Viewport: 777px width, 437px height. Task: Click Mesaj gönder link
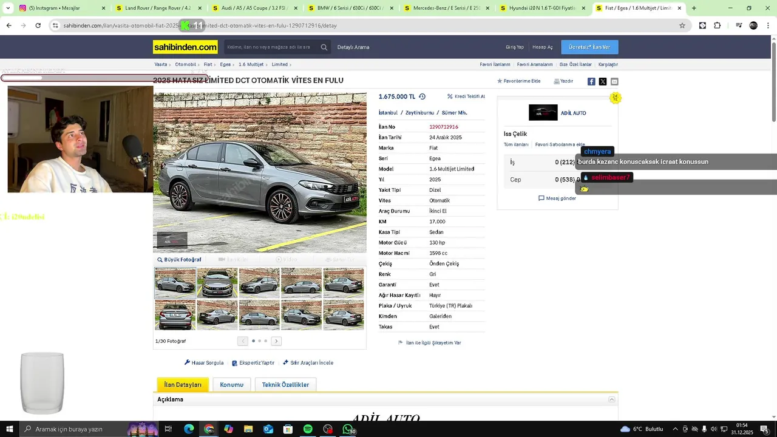(557, 198)
